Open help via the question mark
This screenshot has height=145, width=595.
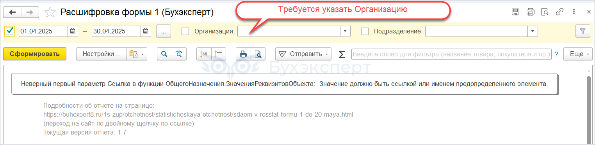(x=556, y=54)
